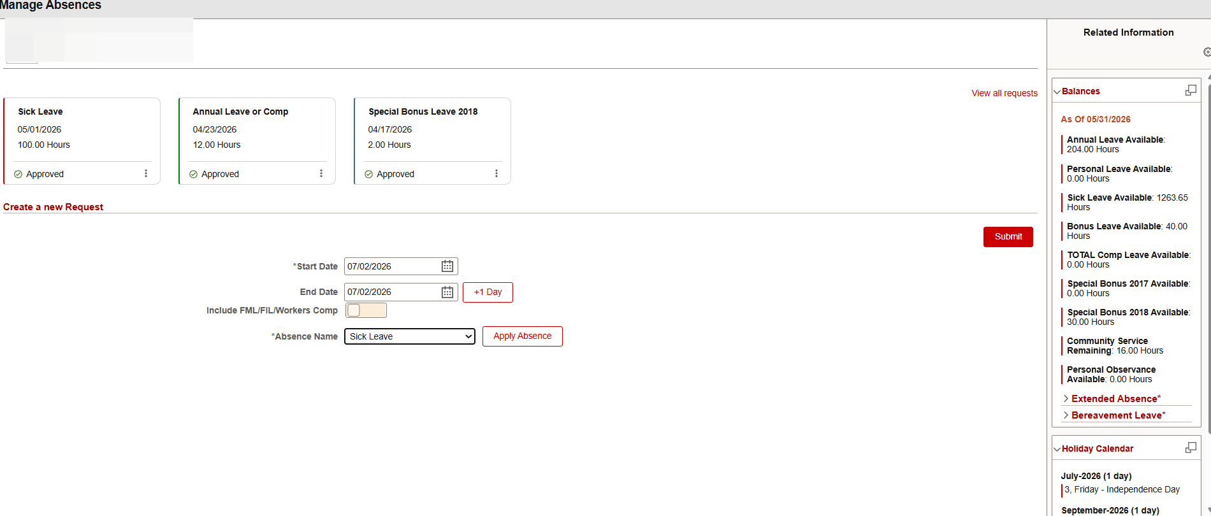Open the End Date calendar picker
The width and height of the screenshot is (1211, 516).
point(447,292)
